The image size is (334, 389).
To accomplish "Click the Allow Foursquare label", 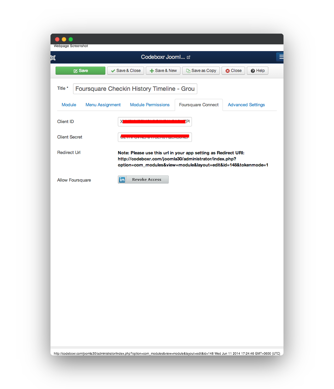I will point(74,180).
